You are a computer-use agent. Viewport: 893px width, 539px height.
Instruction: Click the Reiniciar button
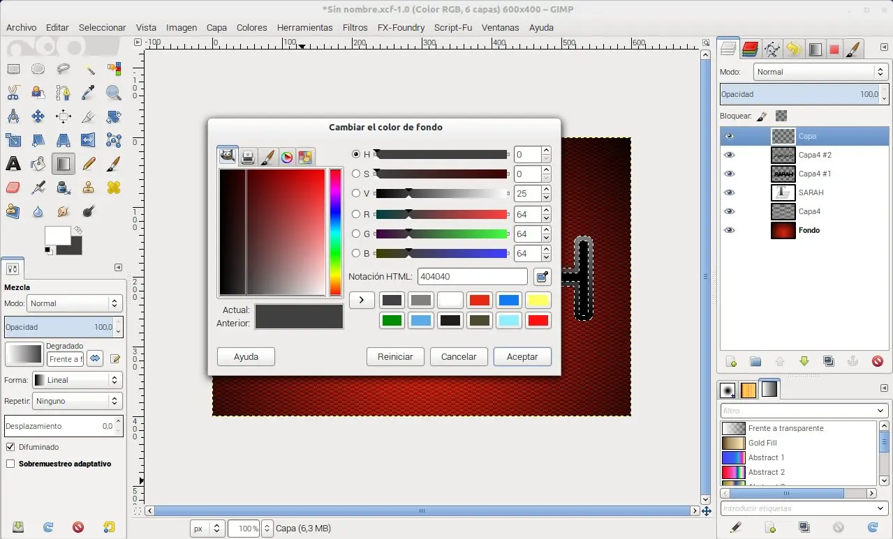pyautogui.click(x=395, y=356)
